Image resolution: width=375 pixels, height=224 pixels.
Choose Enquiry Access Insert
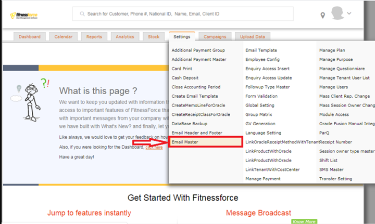[x=267, y=69]
